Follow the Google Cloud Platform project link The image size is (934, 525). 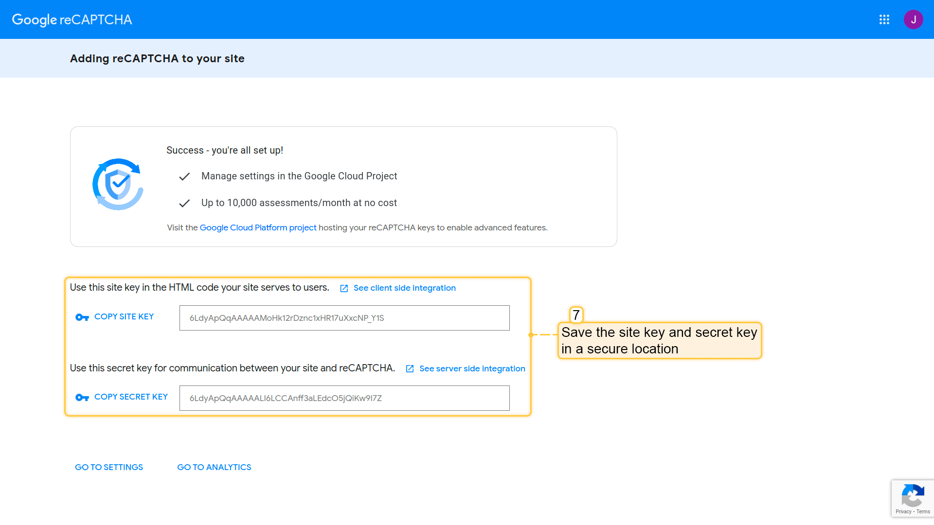click(x=258, y=227)
